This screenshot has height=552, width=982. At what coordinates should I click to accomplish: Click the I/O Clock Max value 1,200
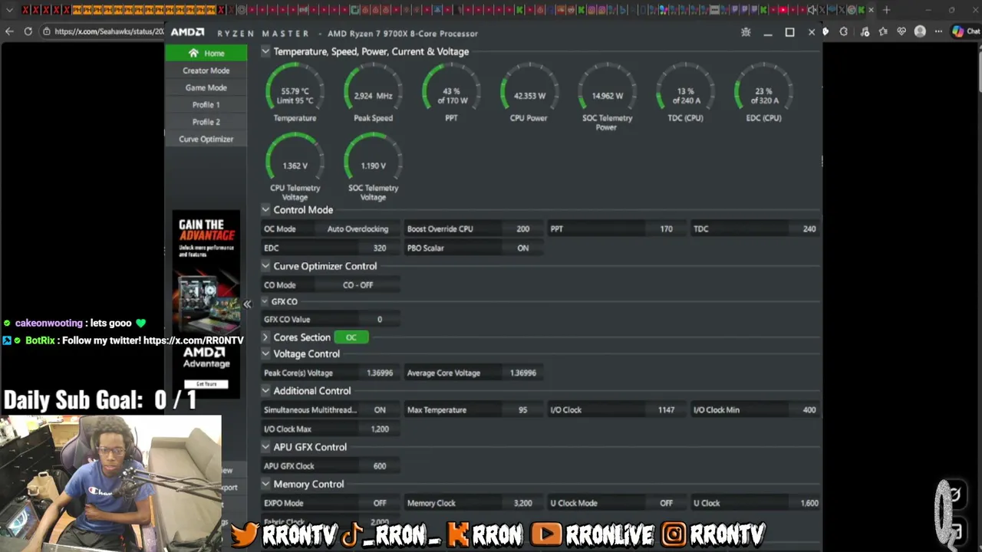point(380,429)
